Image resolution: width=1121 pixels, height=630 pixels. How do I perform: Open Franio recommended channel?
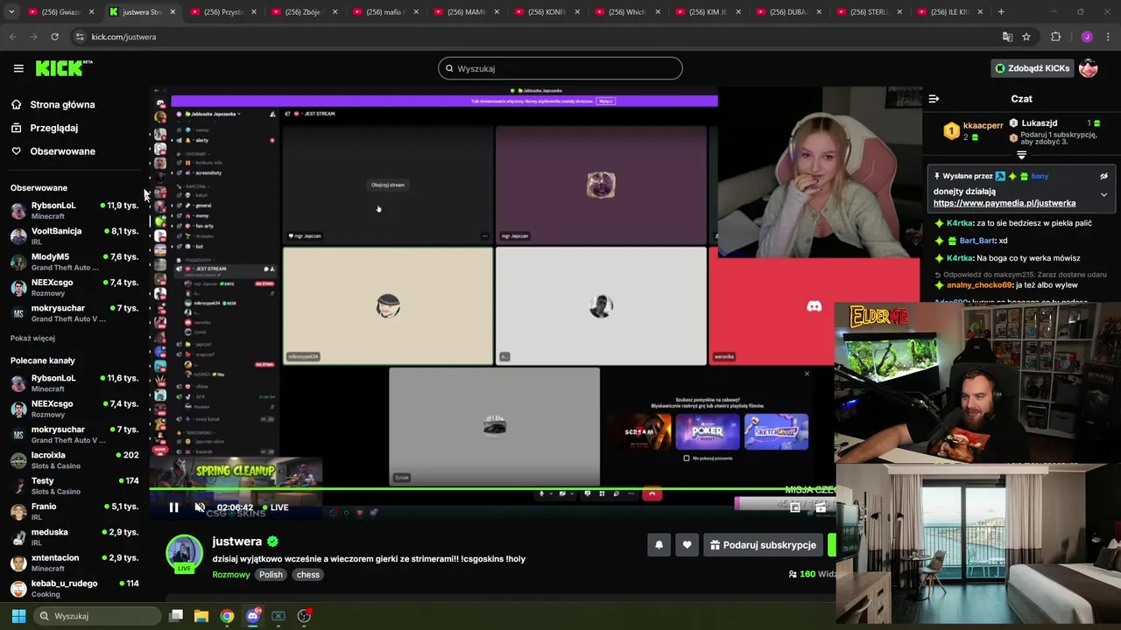74,511
